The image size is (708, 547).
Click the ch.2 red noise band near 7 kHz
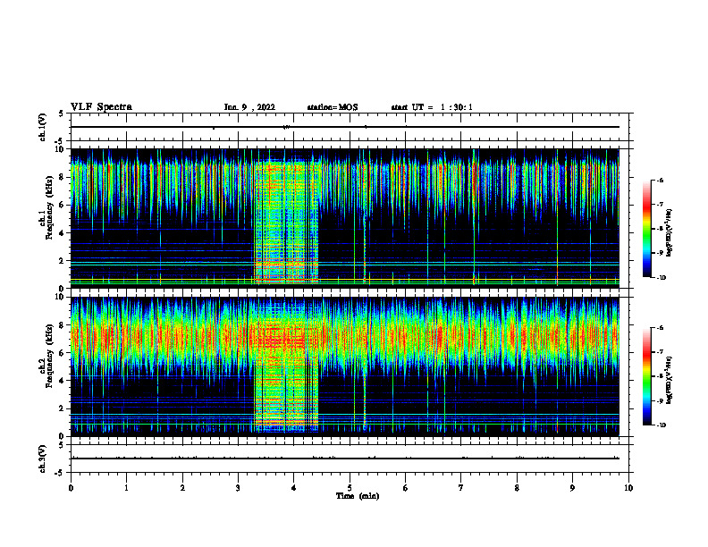(x=344, y=338)
